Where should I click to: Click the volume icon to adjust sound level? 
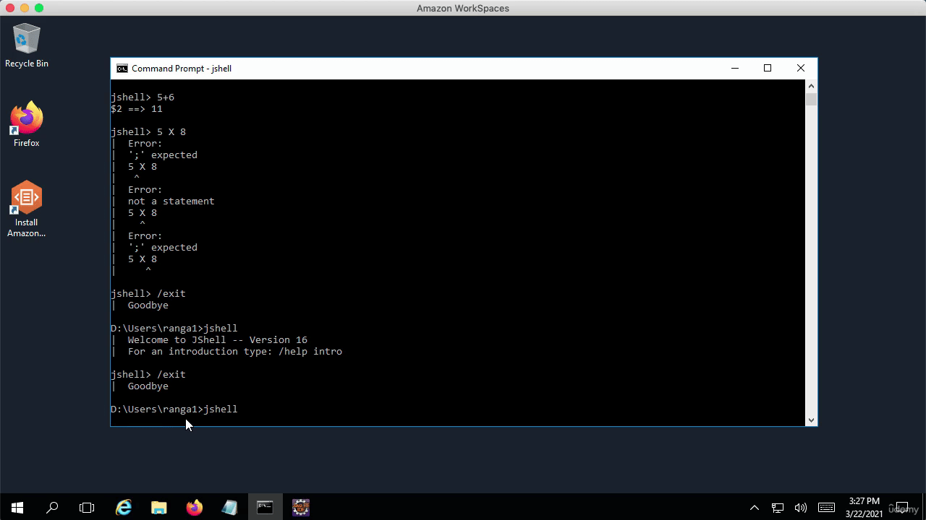tap(802, 508)
